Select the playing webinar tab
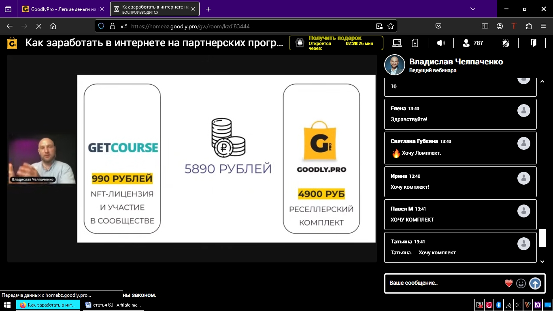Image resolution: width=553 pixels, height=311 pixels. click(x=155, y=9)
